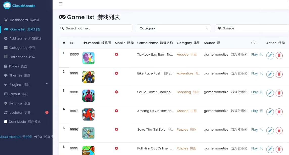289x155 pixels.
Task: Click the Bike Race Rush thumbnail
Action: tap(88, 77)
